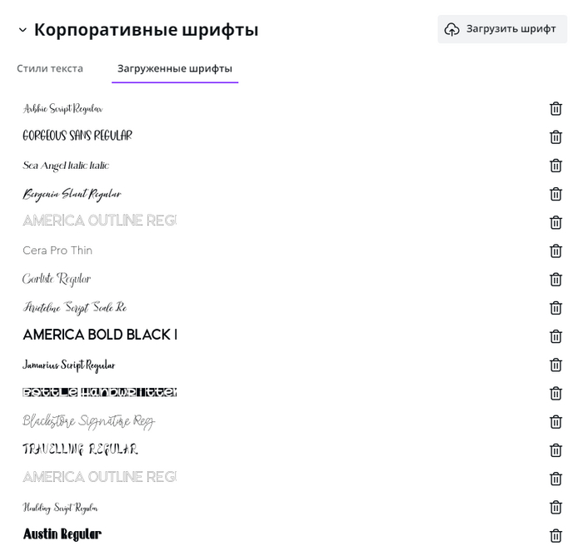Screen dimensions: 583x551
Task: Collapse the Корпоративные шрифты section
Action: [22, 31]
